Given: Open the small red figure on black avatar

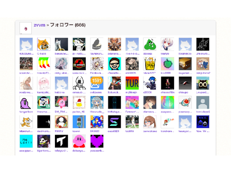Looking at the screenshot, I should [167, 83].
